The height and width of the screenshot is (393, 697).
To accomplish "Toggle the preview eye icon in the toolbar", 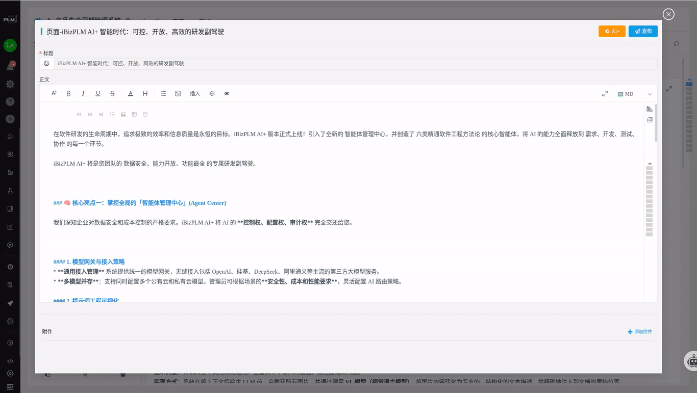I will coord(227,93).
